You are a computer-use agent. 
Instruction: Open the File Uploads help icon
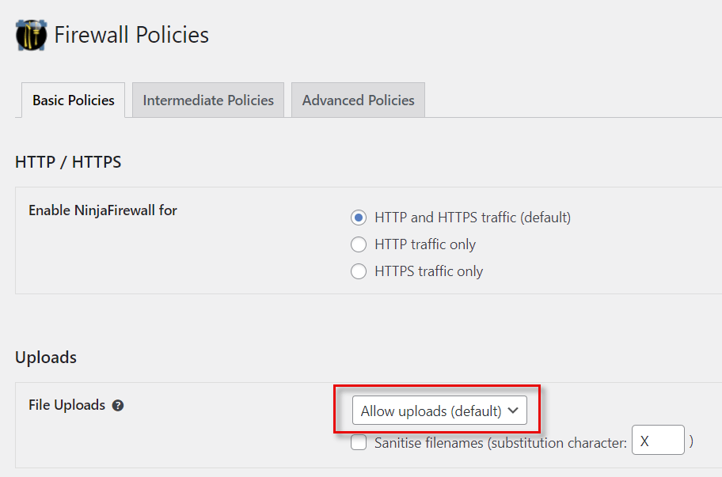click(118, 406)
